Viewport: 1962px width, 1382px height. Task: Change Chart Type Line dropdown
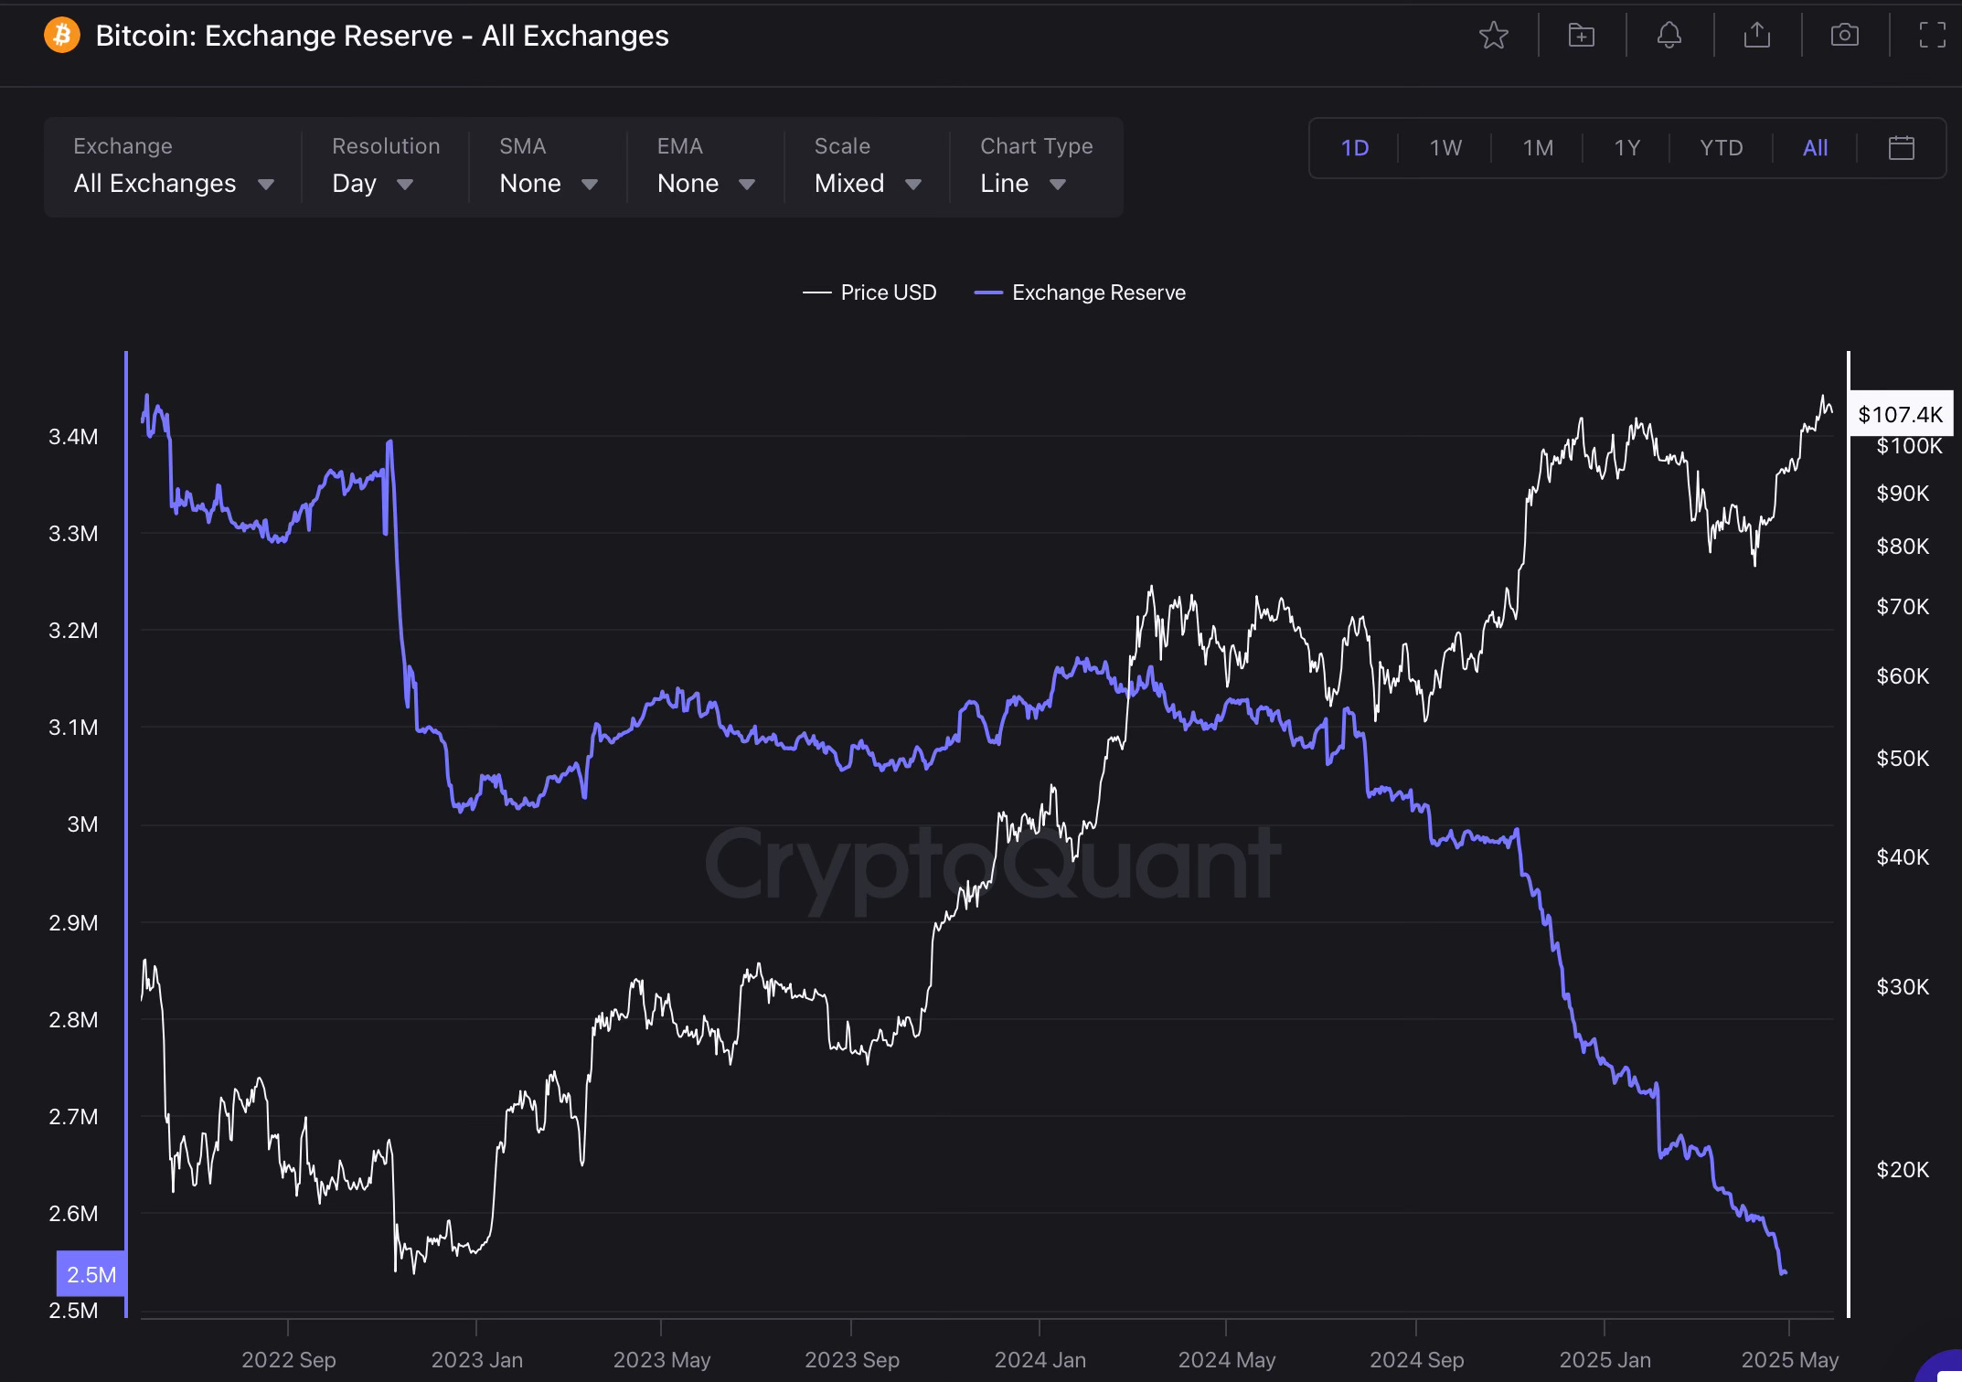tap(1022, 184)
